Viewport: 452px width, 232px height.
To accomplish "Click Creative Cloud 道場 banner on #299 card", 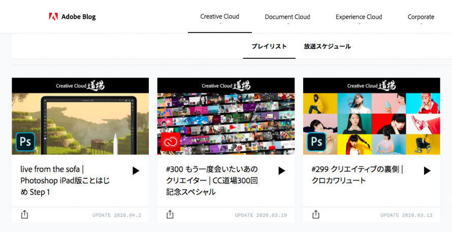I will (x=372, y=86).
